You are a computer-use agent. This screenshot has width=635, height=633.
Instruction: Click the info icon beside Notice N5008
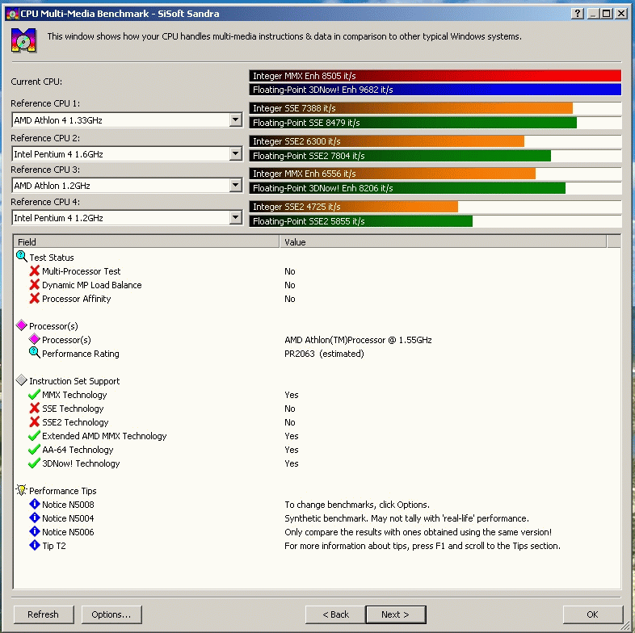[35, 504]
